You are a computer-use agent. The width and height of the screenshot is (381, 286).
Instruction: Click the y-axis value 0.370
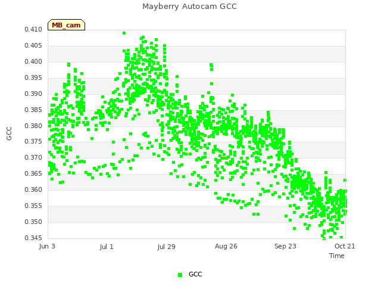click(x=33, y=157)
